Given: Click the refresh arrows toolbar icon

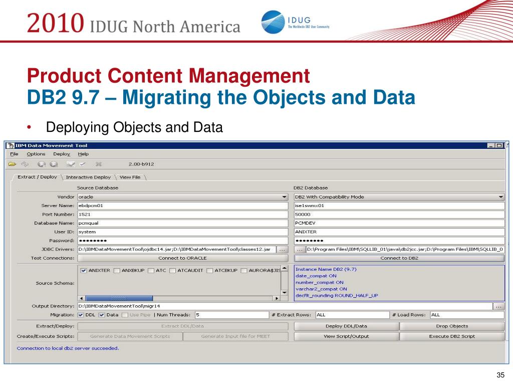Looking at the screenshot, I should [25, 164].
